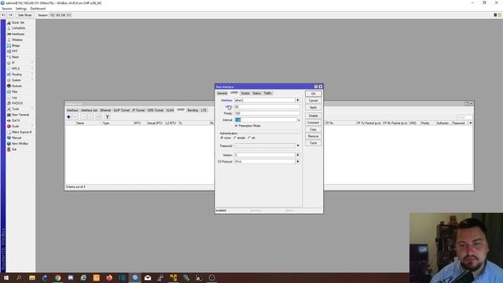Click the Apply button
The width and height of the screenshot is (503, 283).
pos(313,108)
